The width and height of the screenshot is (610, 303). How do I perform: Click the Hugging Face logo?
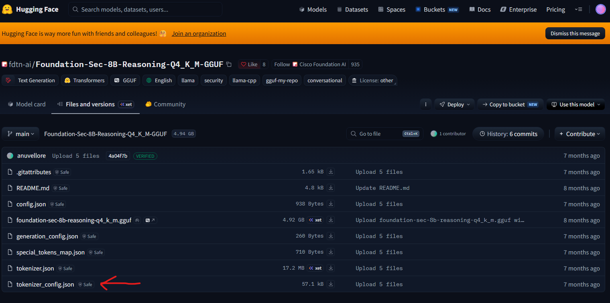(x=30, y=9)
